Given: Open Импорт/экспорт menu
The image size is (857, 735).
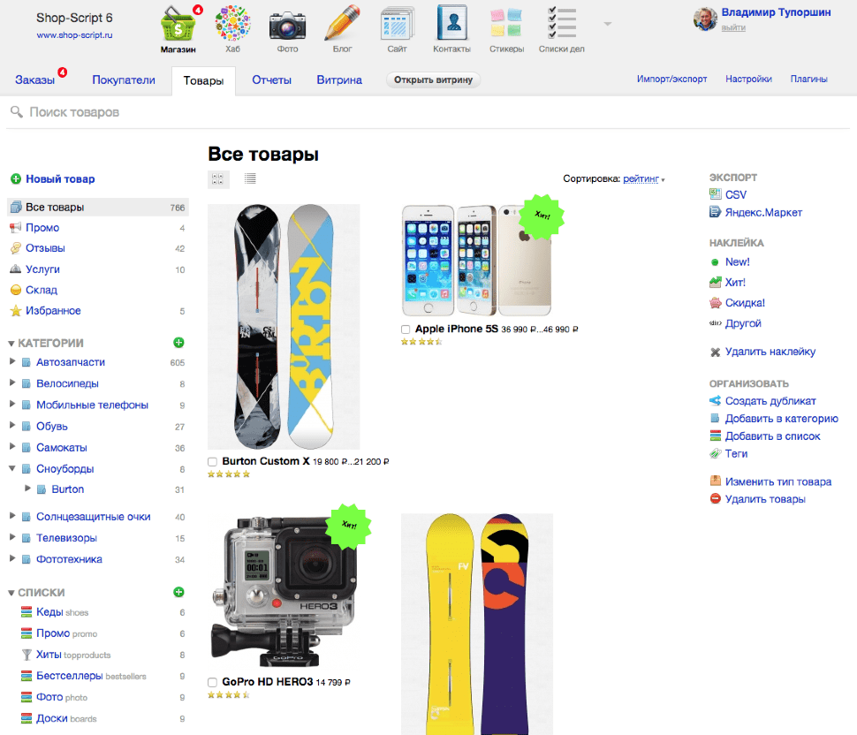Looking at the screenshot, I should [671, 80].
